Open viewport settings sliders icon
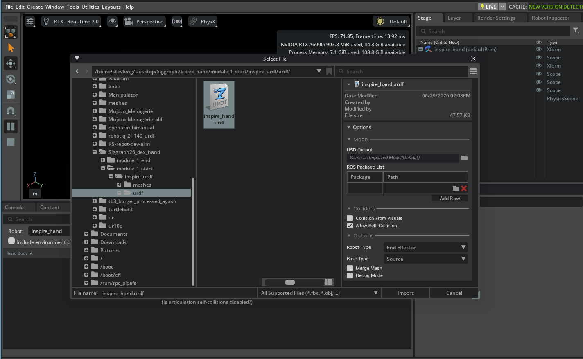This screenshot has width=583, height=359. click(x=30, y=21)
